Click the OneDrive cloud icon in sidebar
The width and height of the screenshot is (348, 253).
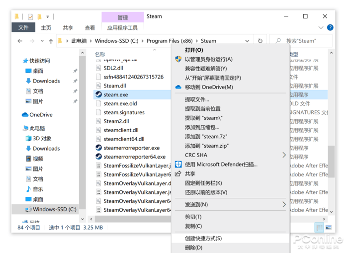(x=25, y=115)
